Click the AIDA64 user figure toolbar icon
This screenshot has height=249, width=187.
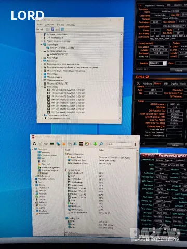(75, 144)
